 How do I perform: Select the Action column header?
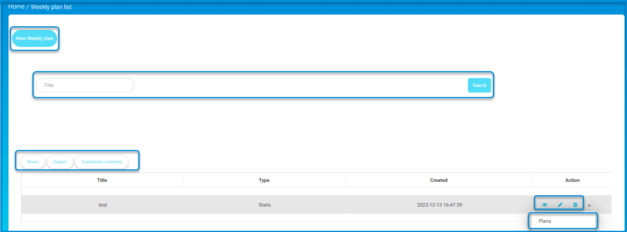pyautogui.click(x=572, y=180)
